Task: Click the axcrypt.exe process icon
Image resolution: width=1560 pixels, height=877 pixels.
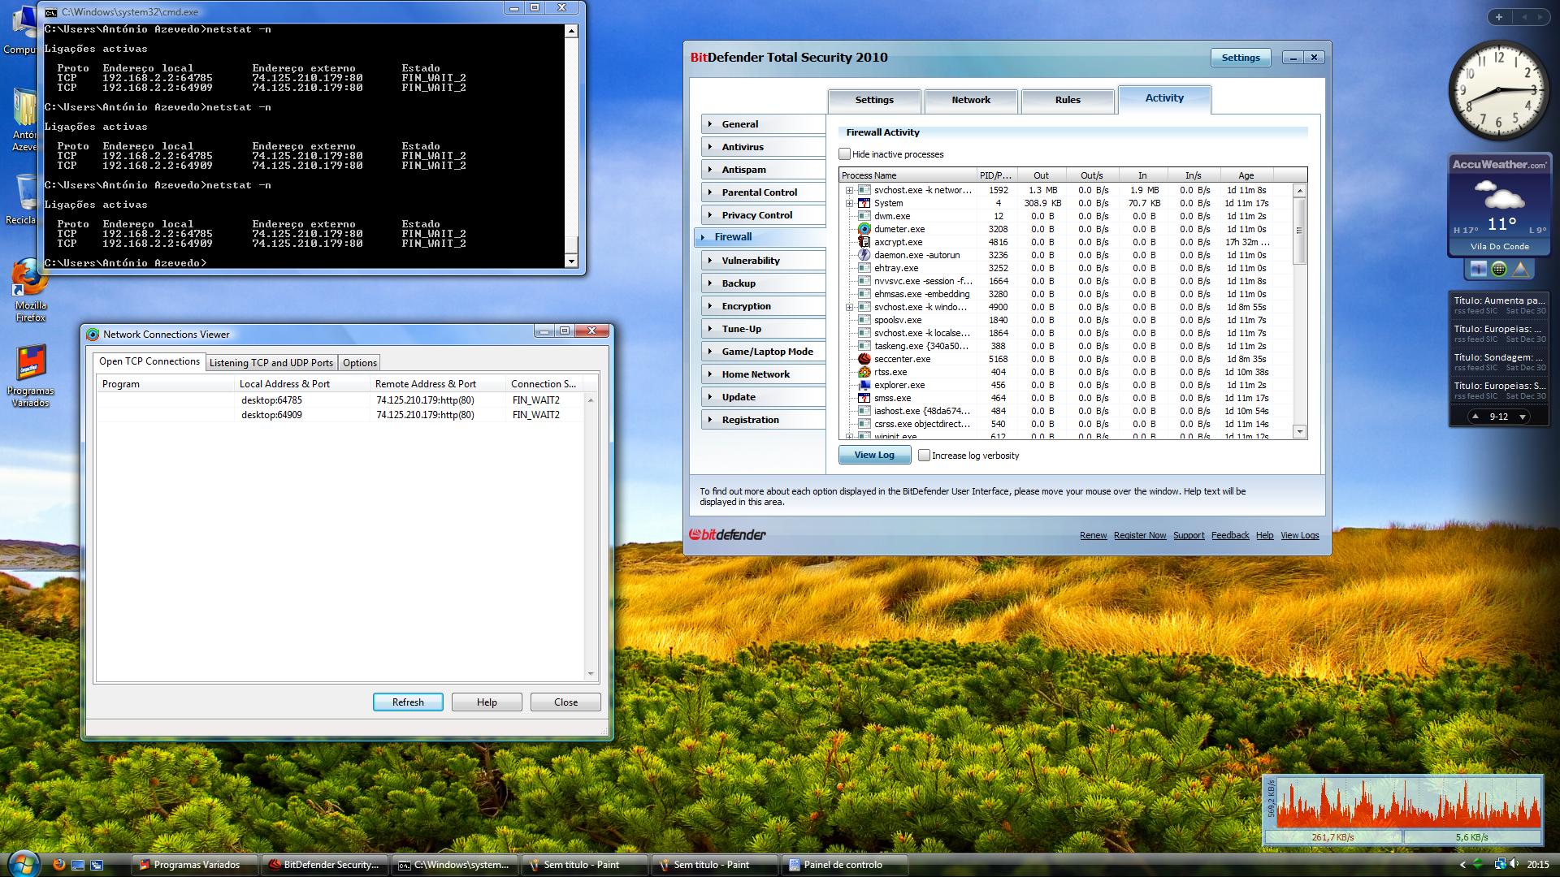Action: tap(864, 242)
